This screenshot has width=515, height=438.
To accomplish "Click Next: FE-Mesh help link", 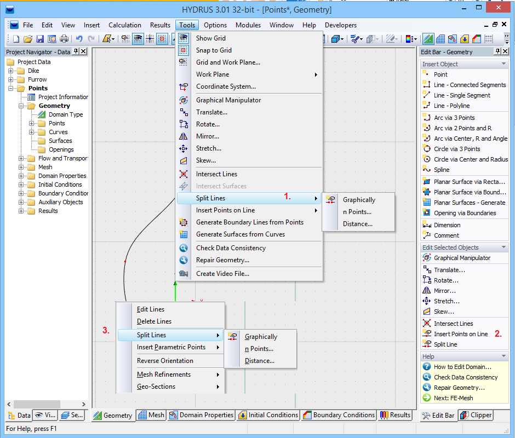I will tap(453, 398).
